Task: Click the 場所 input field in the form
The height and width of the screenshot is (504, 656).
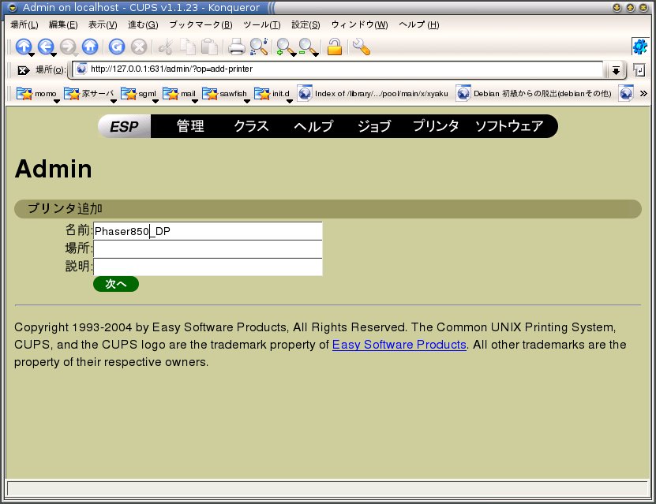Action: coord(208,249)
